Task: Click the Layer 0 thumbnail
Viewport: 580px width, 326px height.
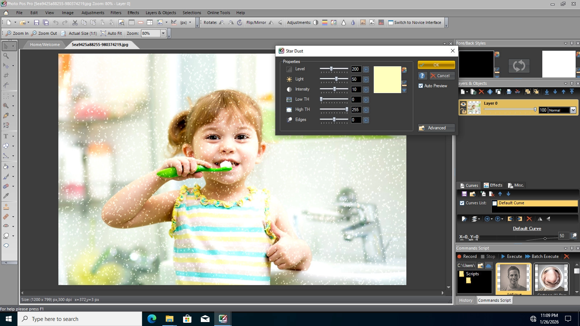Action: tap(474, 108)
